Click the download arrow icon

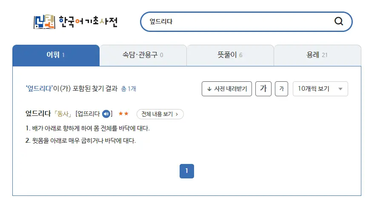coord(209,89)
